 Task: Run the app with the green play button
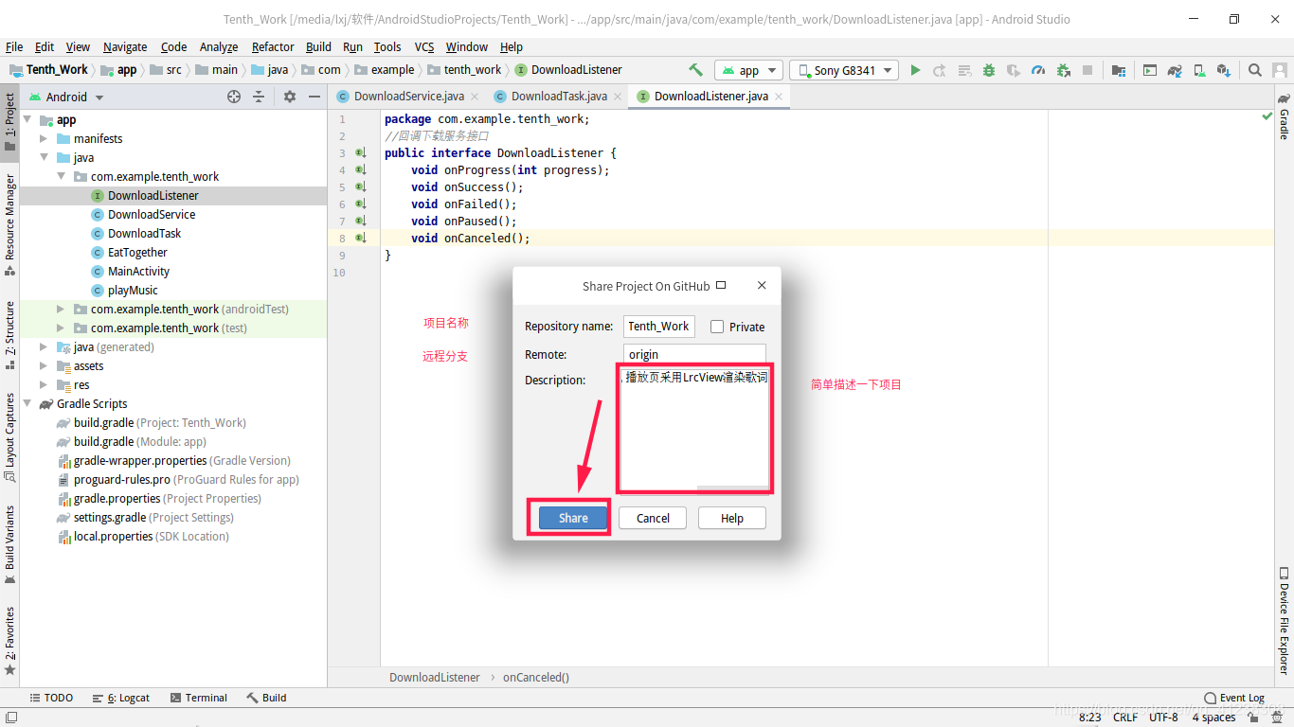pyautogui.click(x=915, y=70)
